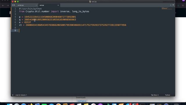The height and width of the screenshot is (105, 186).
Task: Click the value 65537 on line 6
Action: 28,22
